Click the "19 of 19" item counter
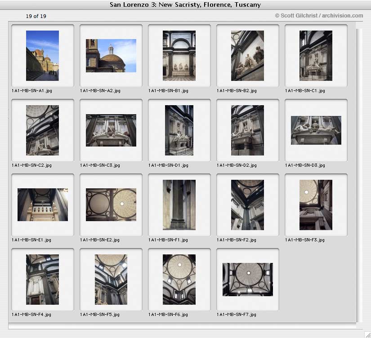Image resolution: width=371 pixels, height=338 pixels. click(x=36, y=16)
